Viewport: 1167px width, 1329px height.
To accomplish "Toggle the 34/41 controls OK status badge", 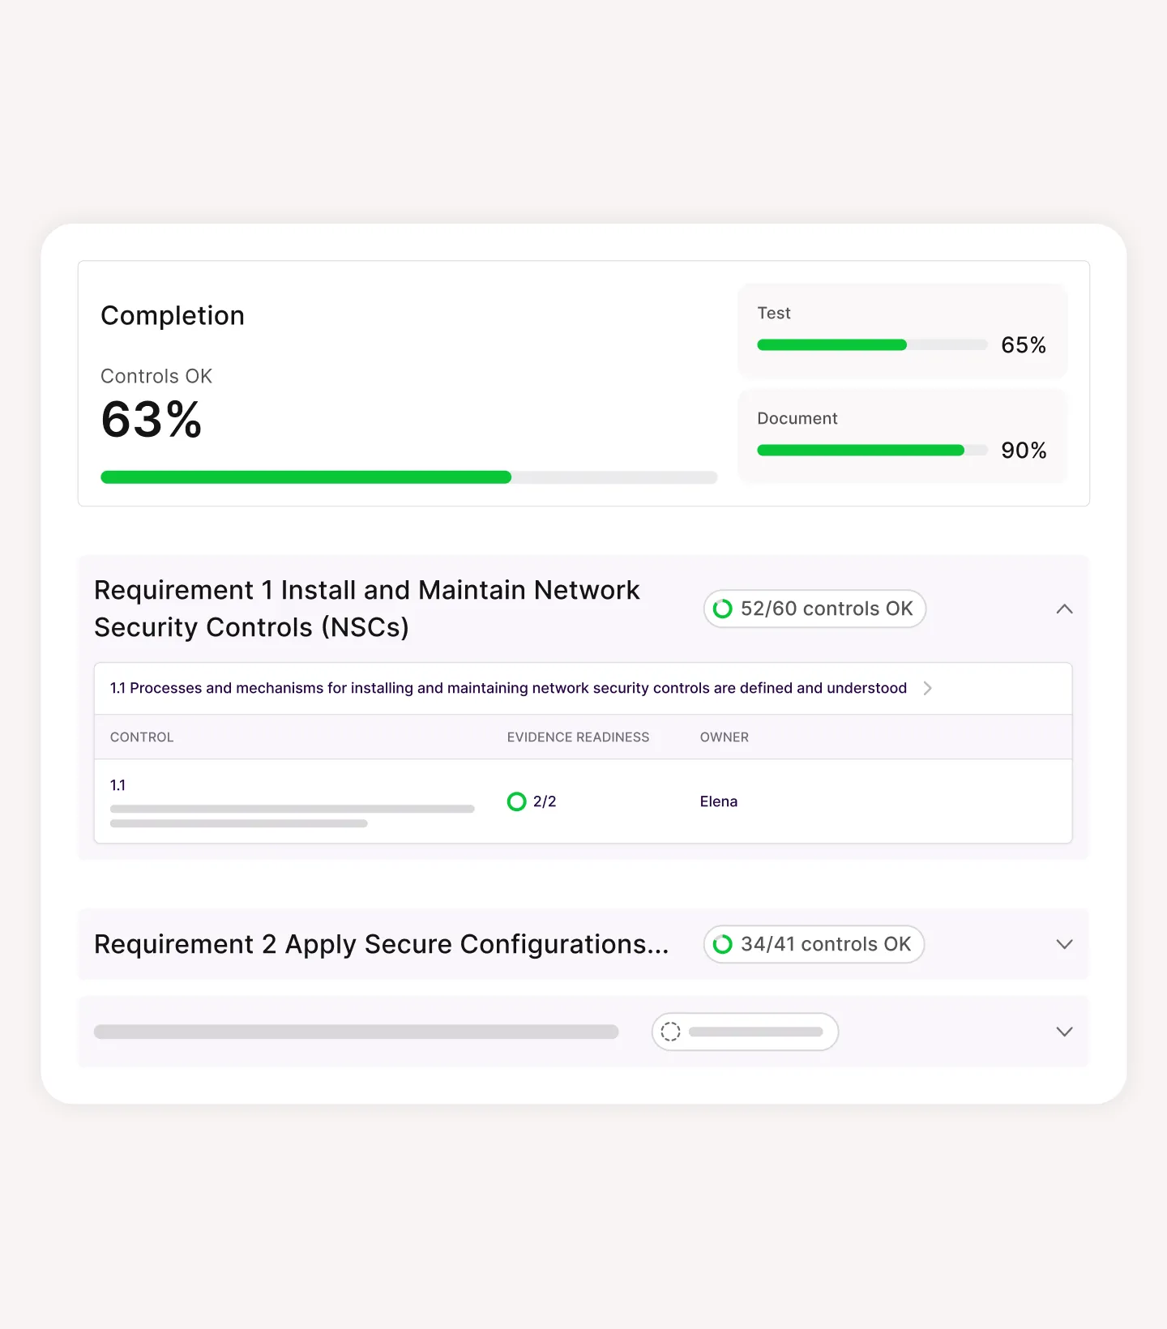I will [x=813, y=944].
